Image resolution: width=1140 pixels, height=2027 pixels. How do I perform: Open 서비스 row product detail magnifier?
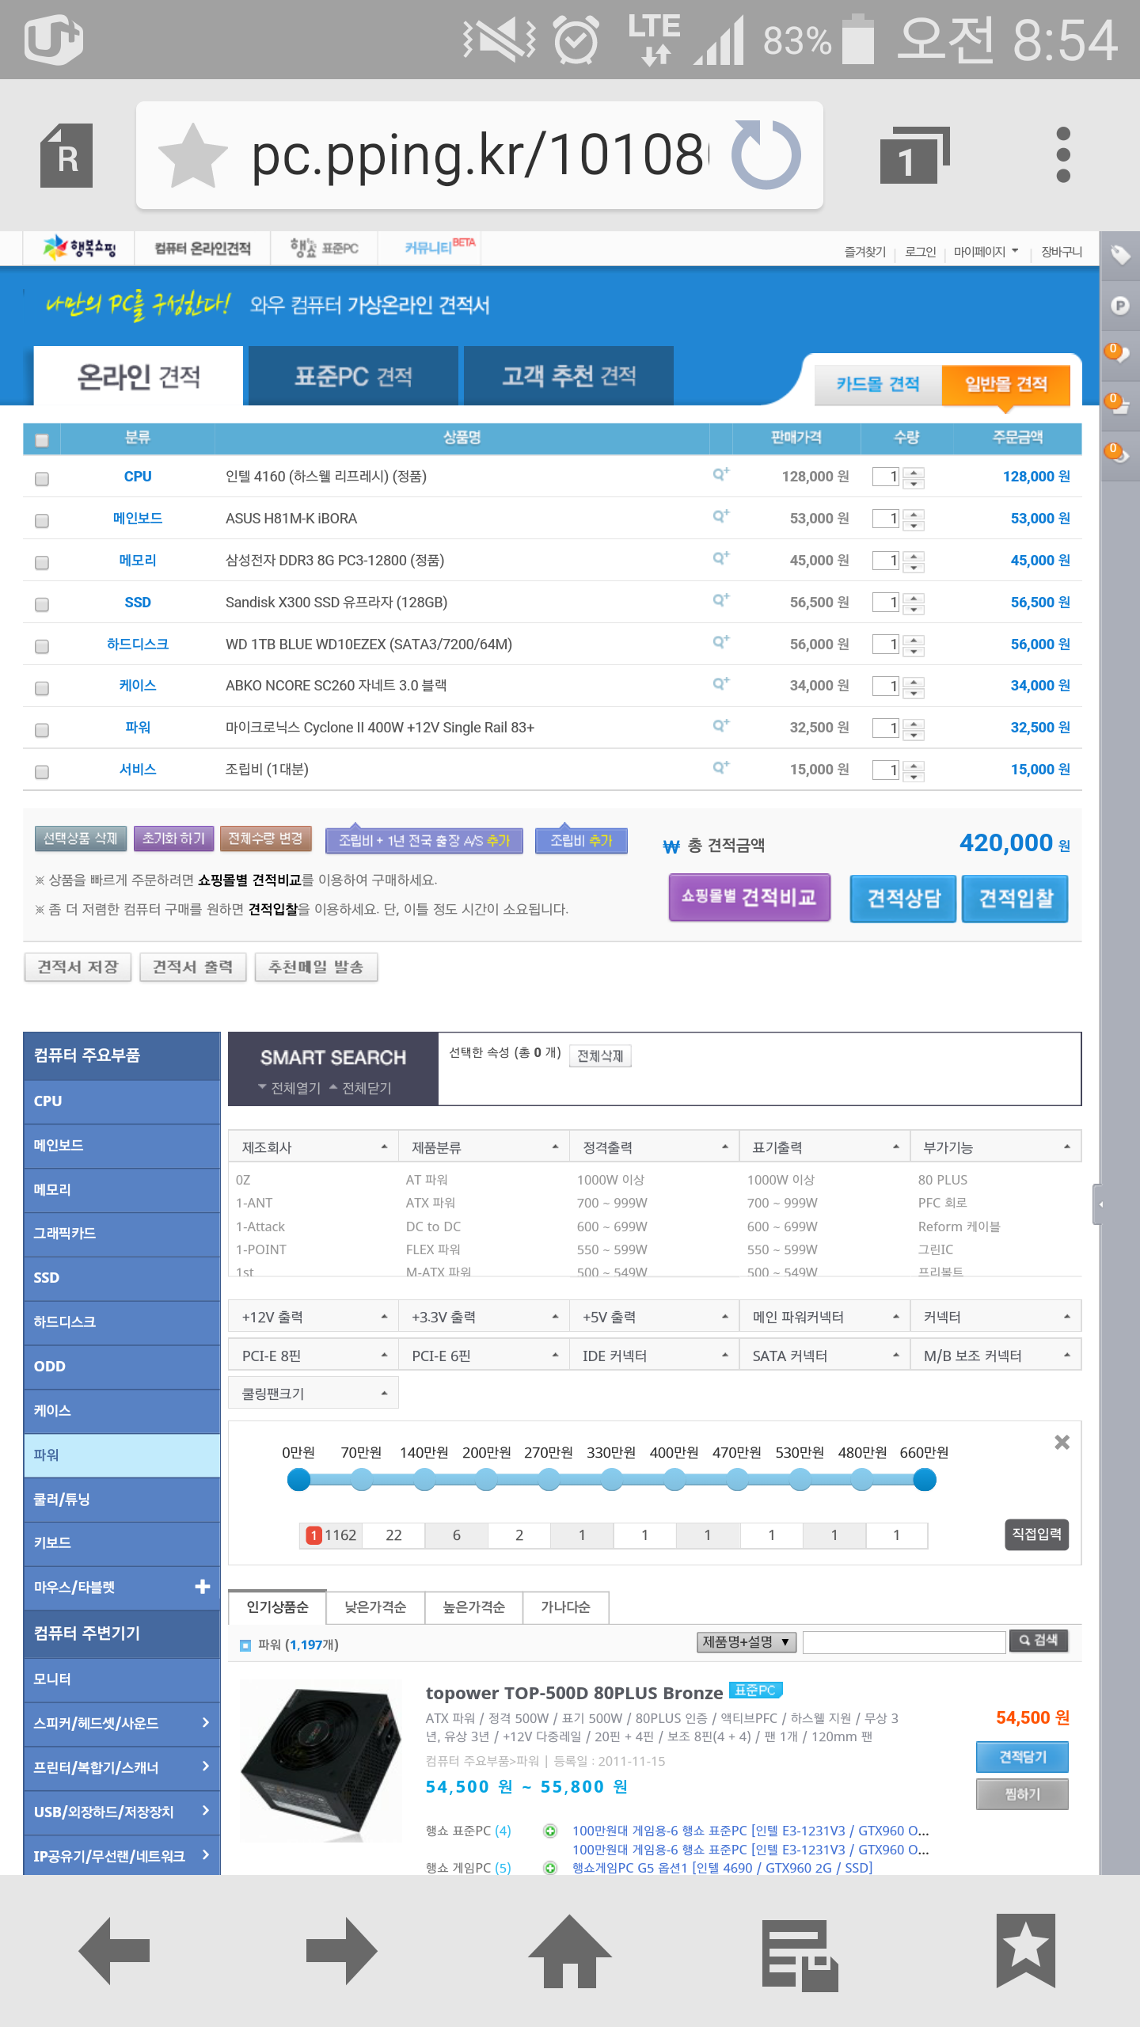pyautogui.click(x=720, y=767)
